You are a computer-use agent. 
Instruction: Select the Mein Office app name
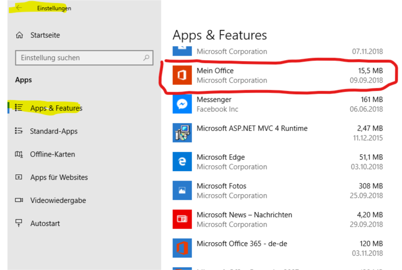pyautogui.click(x=215, y=71)
